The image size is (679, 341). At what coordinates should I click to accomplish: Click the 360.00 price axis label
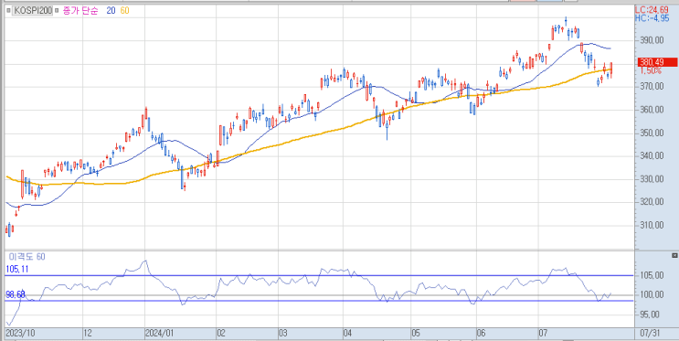pyautogui.click(x=652, y=110)
